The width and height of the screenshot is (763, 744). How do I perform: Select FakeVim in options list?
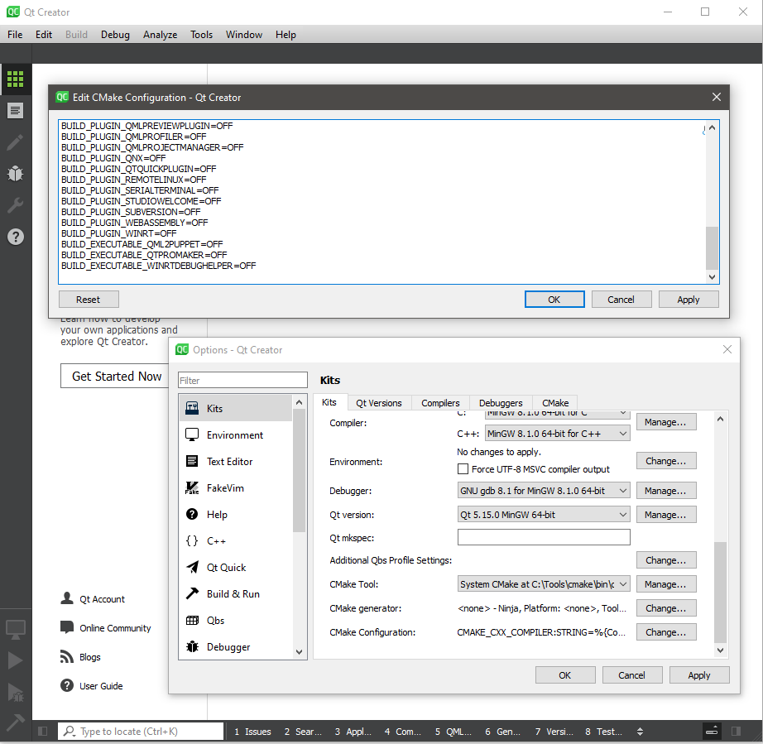pos(235,488)
